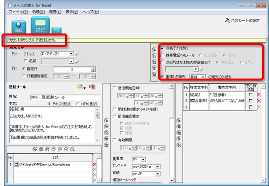Image resolution: width=269 pixels, height=186 pixels.
Task: Click arrow icon beside blank-column dropdown
Action: (x=201, y=69)
